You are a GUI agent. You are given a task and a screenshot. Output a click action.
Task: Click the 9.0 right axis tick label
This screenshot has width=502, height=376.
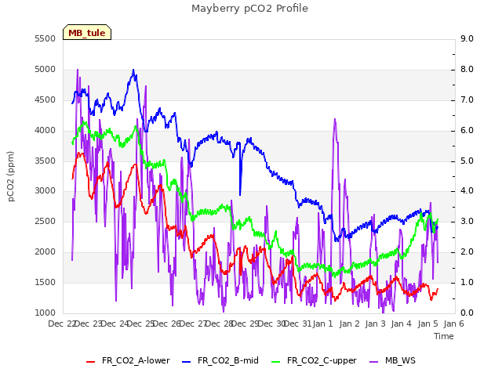467,38
